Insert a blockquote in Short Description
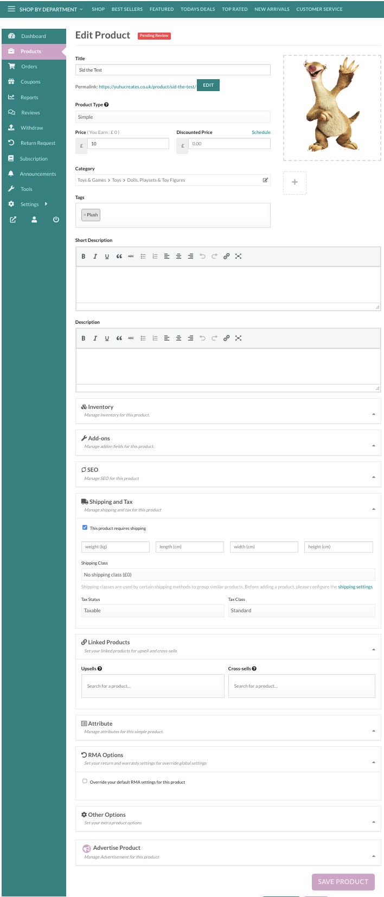384x897 pixels. tap(119, 256)
